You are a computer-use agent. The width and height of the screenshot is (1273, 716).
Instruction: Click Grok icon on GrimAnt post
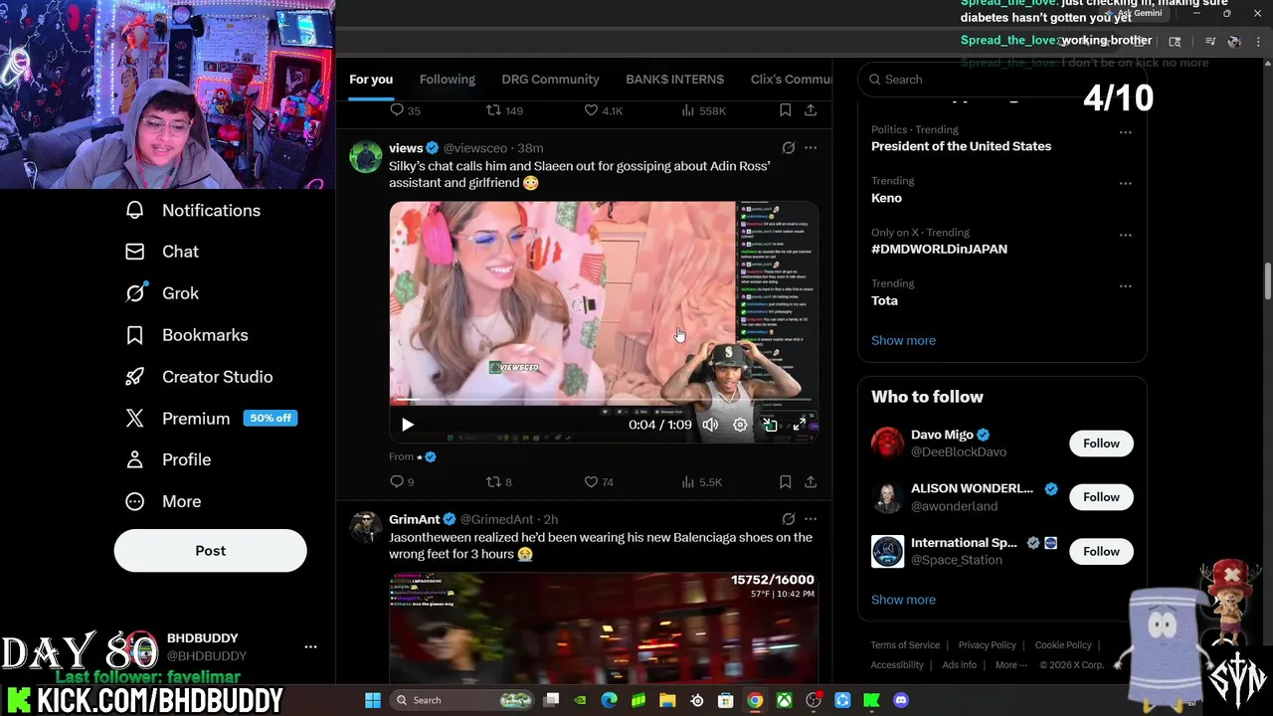(x=788, y=519)
